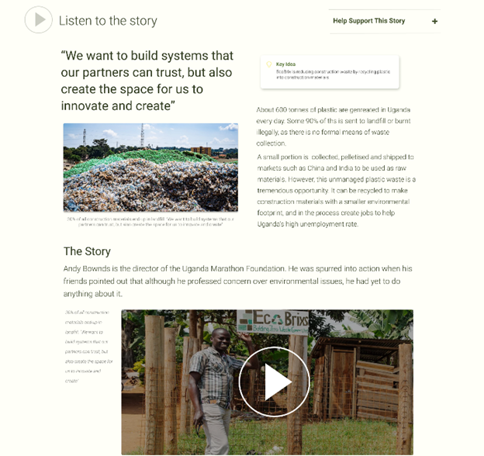This screenshot has height=456, width=484.
Task: Click the "About 600 tonnes of plastic" paragraph
Action: 334,126
